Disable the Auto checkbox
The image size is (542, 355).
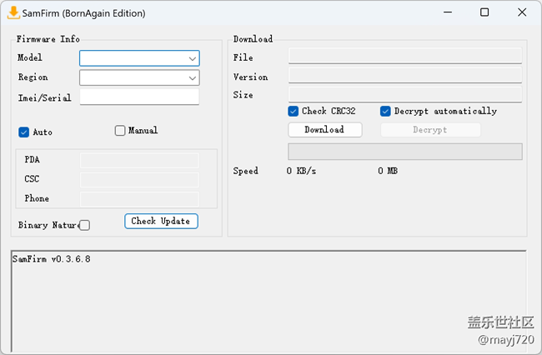(24, 132)
